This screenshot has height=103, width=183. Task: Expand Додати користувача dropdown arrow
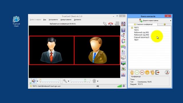tap(170, 21)
